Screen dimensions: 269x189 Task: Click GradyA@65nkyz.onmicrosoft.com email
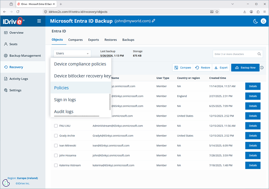point(113,136)
